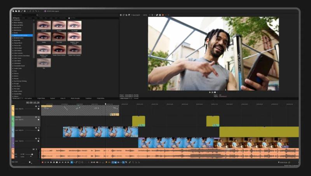The image size is (311, 176).
Task: Click the preview overlays grid icon
Action: [152, 15]
